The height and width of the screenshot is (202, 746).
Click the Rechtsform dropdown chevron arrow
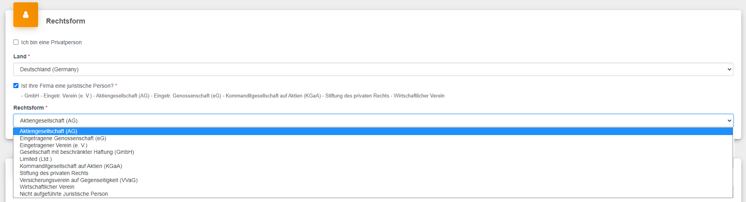point(729,121)
